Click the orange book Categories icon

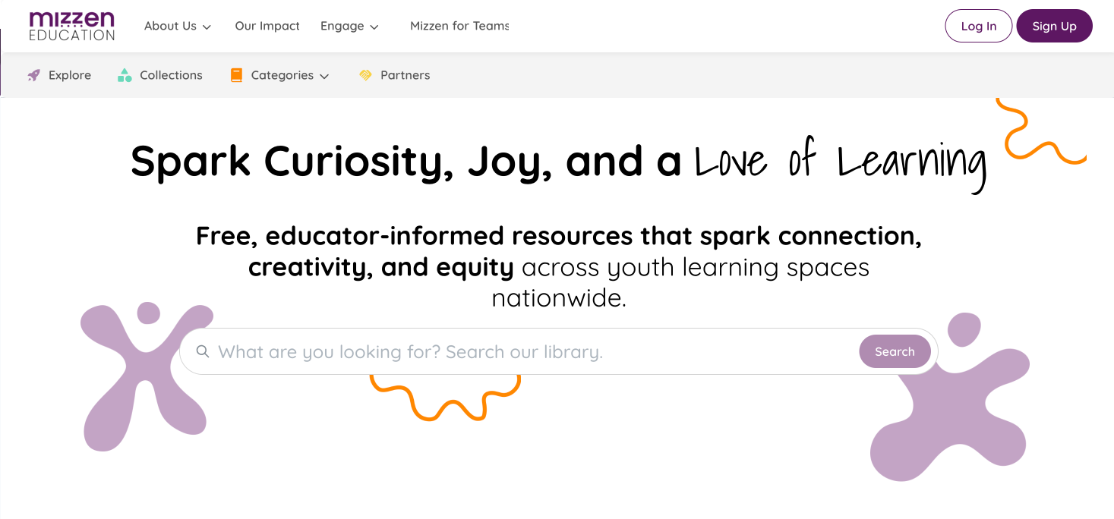coord(236,75)
